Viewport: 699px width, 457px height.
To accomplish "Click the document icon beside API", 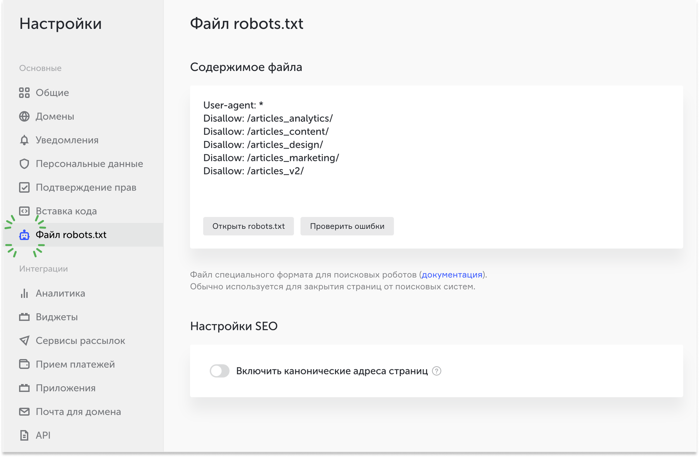I will coord(24,436).
